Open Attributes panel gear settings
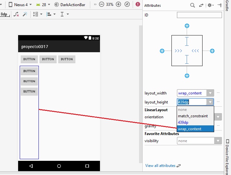Image resolution: width=231 pixels, height=175 pixels. pyautogui.click(x=210, y=5)
